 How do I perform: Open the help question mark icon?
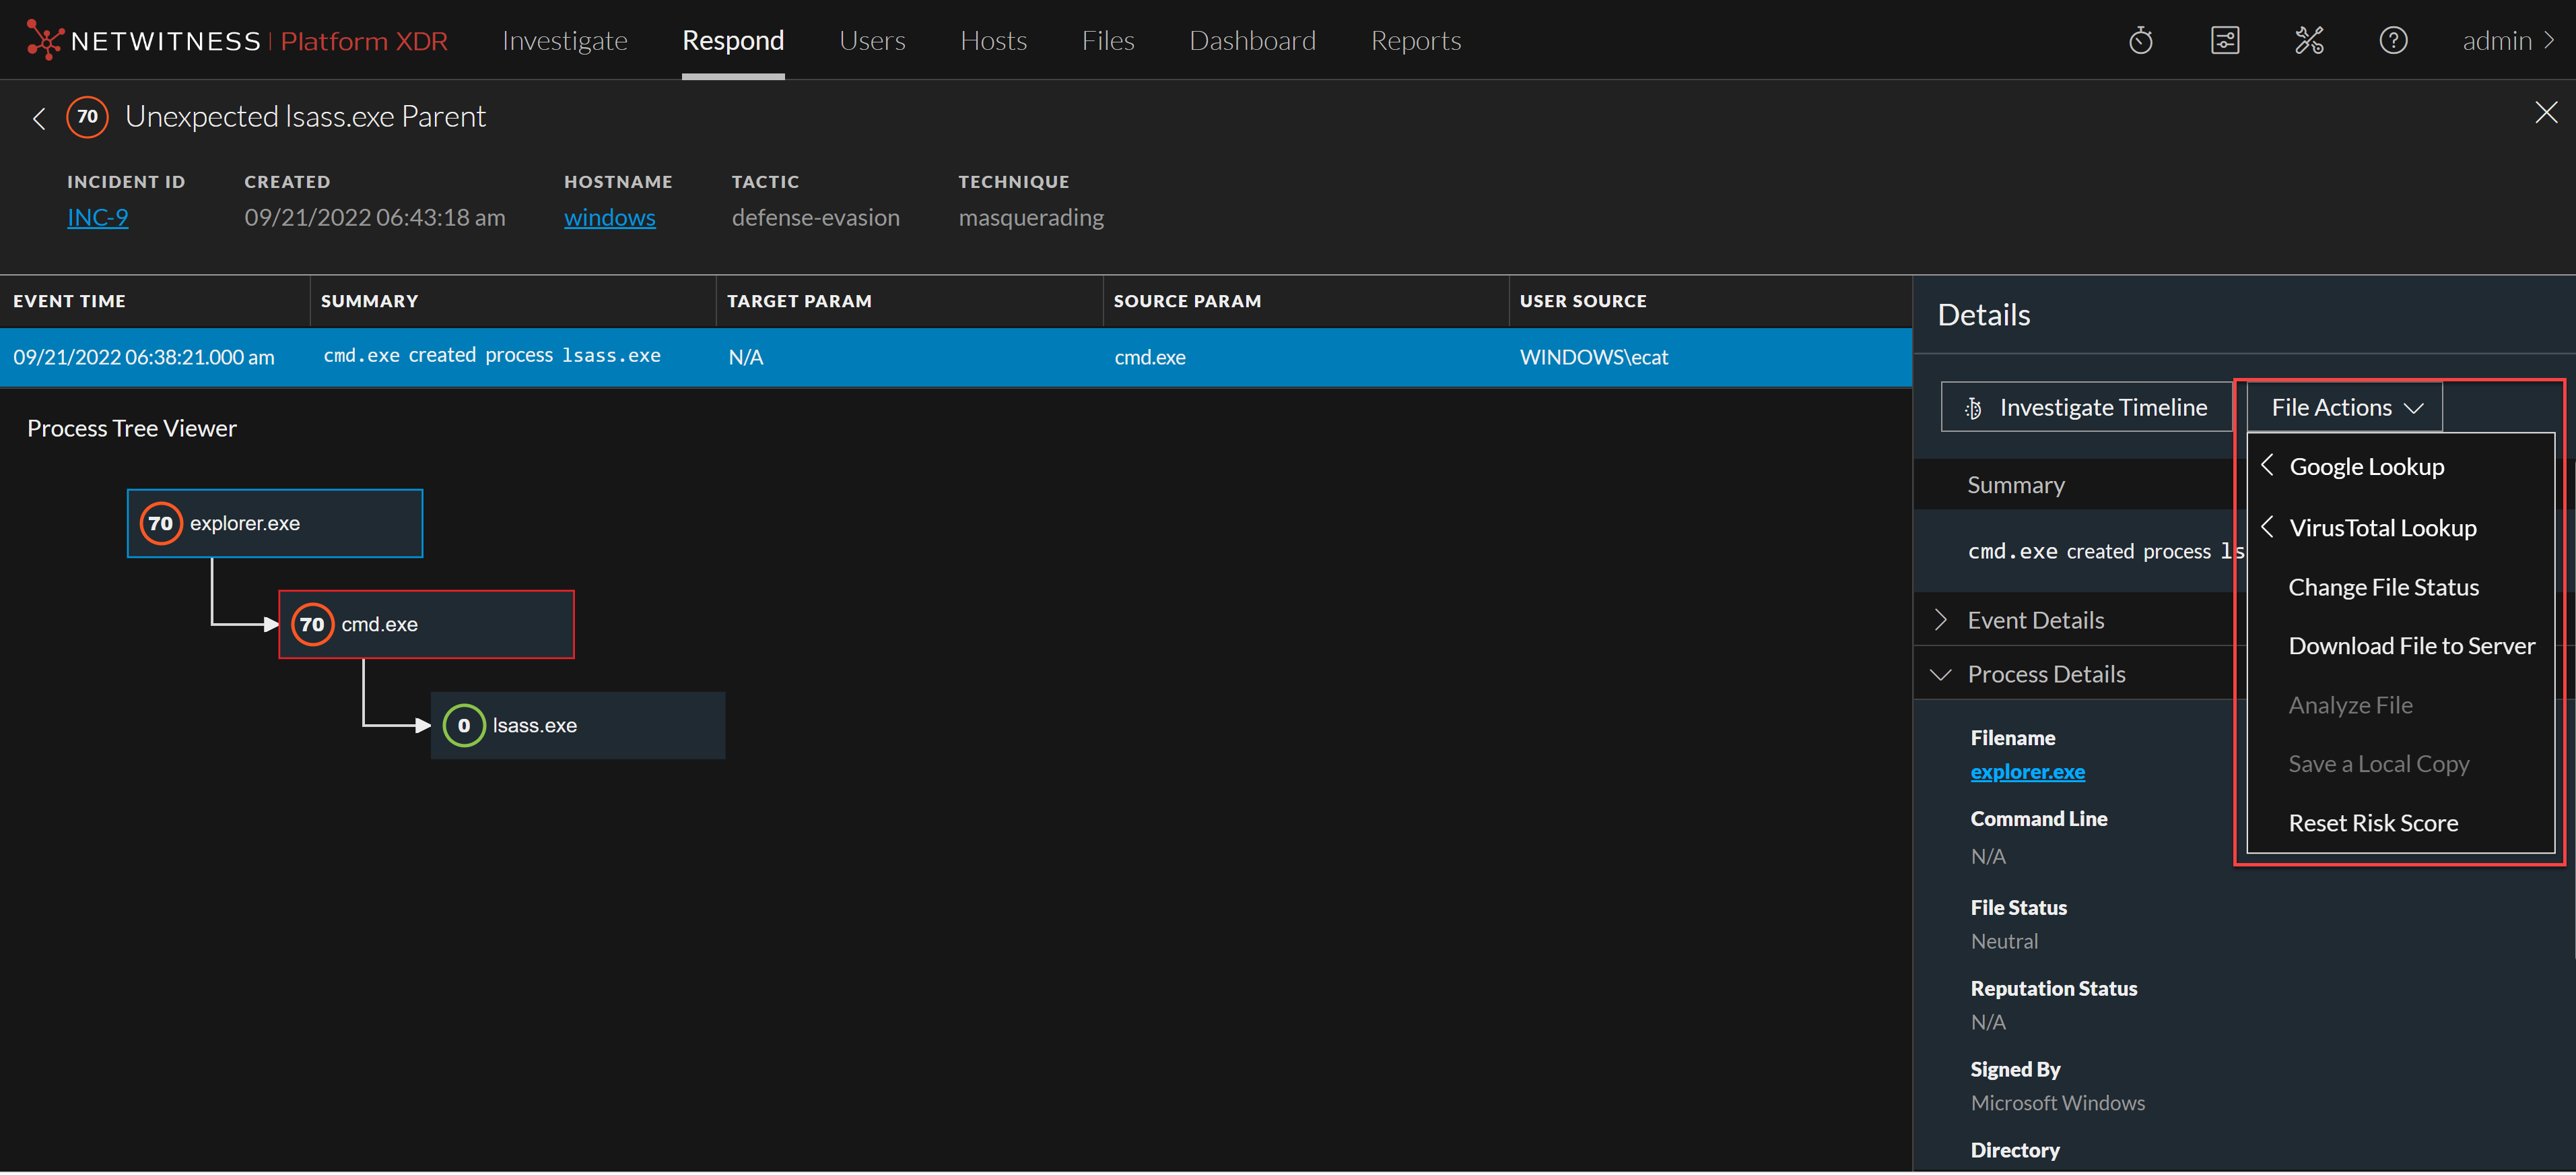pyautogui.click(x=2394, y=40)
